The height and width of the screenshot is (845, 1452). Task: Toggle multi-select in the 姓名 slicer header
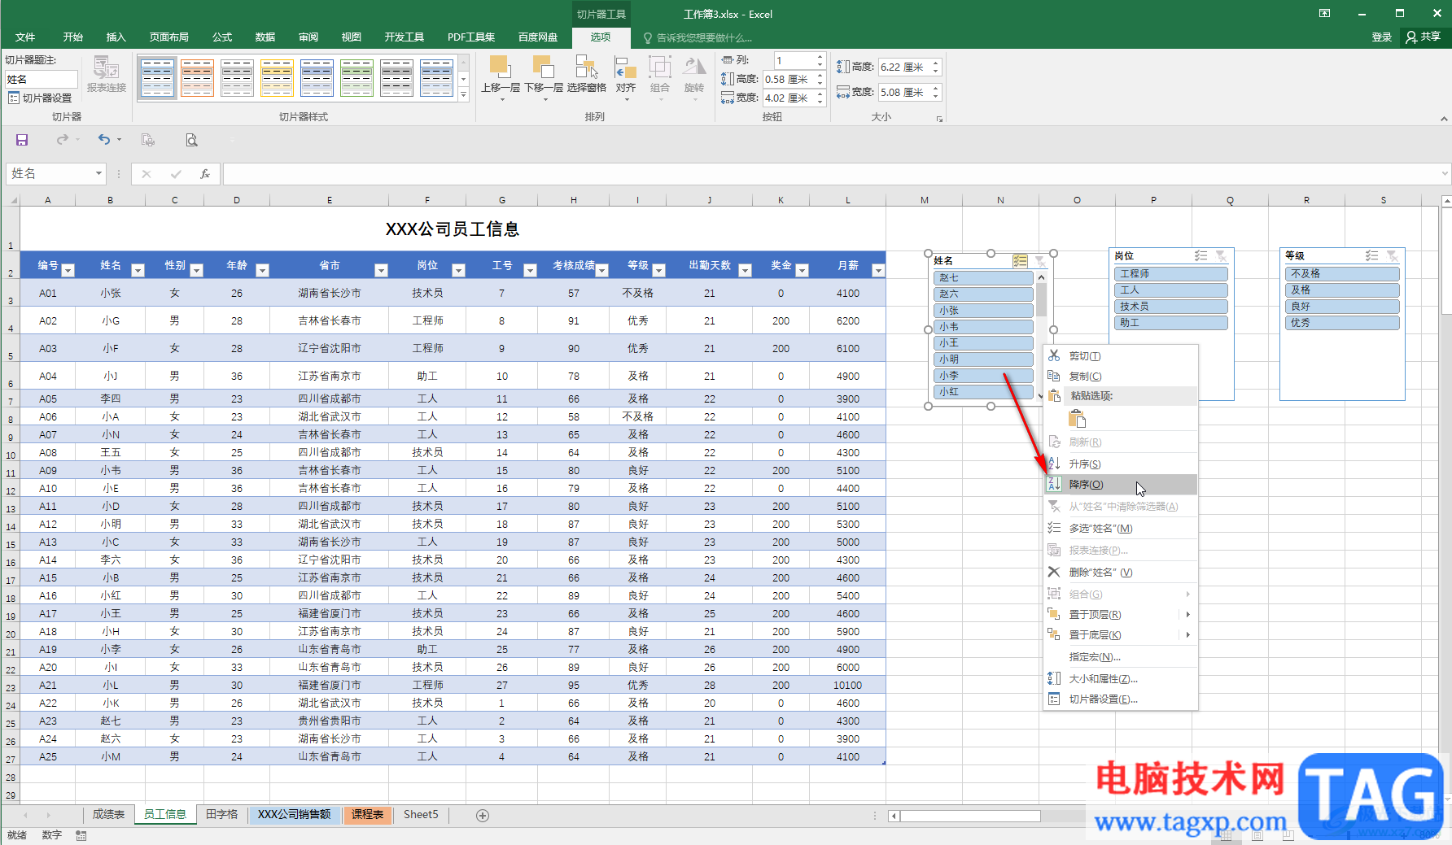pos(1020,261)
